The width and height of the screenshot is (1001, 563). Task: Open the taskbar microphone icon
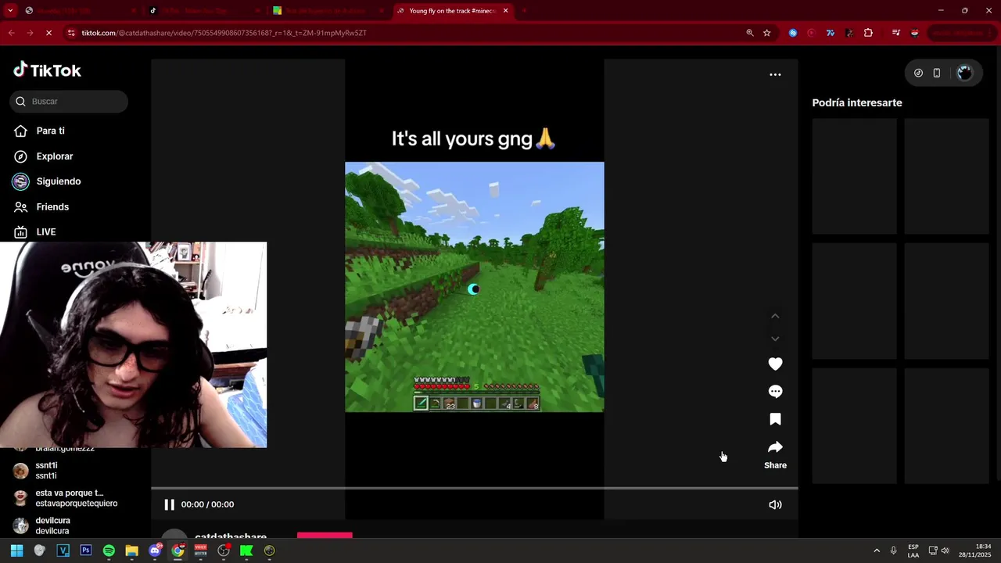point(893,550)
